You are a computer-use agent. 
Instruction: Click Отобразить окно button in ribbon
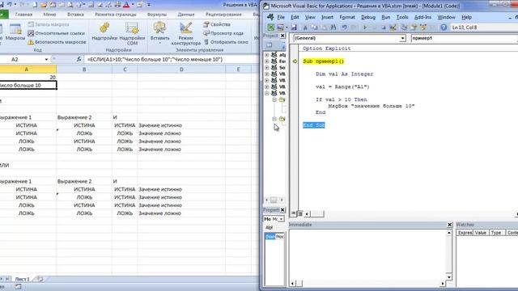[226, 42]
